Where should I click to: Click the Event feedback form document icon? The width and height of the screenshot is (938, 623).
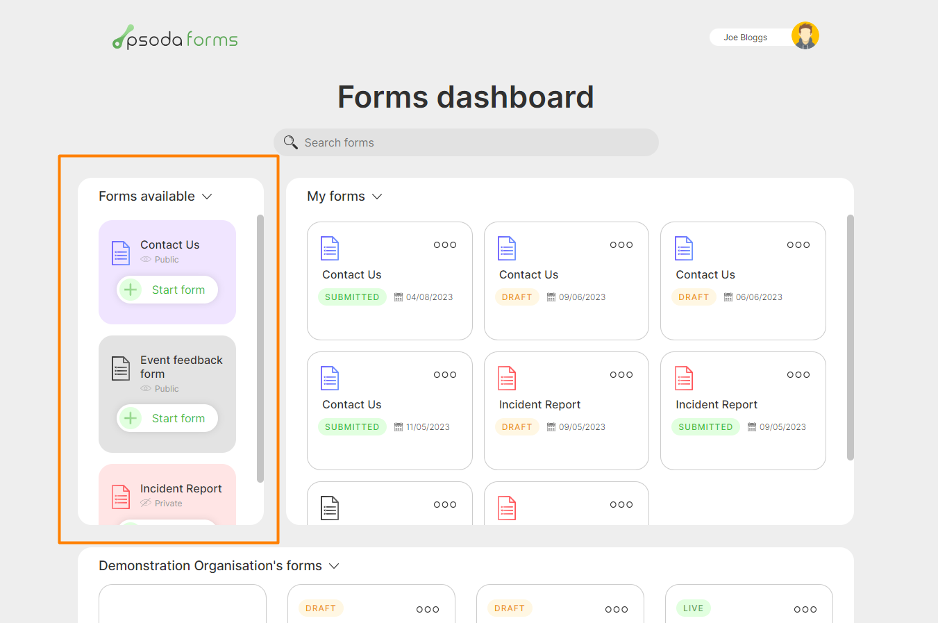tap(121, 368)
